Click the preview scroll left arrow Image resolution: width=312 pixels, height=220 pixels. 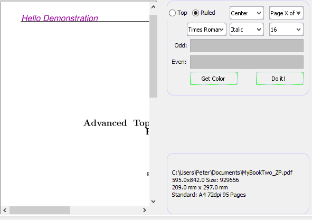5,211
